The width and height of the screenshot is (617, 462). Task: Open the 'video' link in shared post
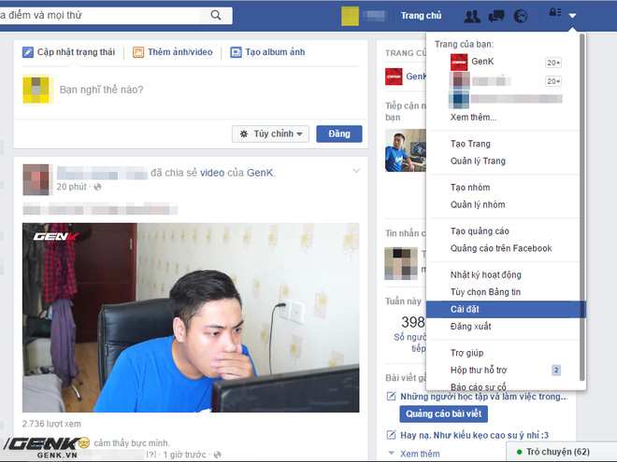(x=212, y=173)
